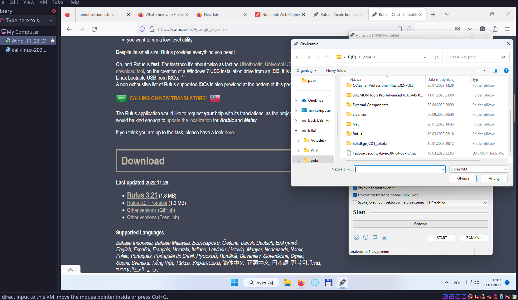This screenshot has width=518, height=300.
Task: Open the file dialog help icon
Action: pos(506,71)
